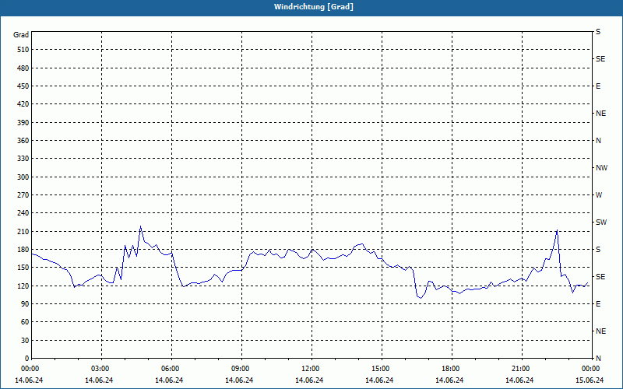Click the 240 y-axis value

point(23,213)
